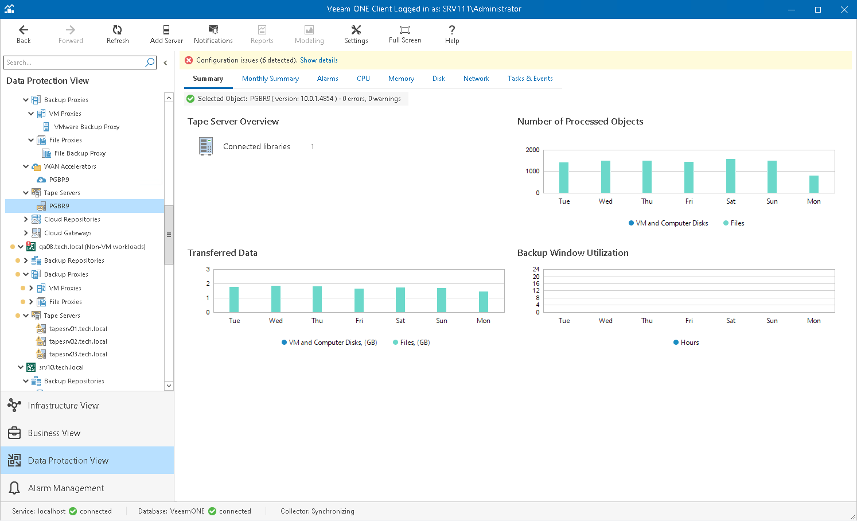Dismiss configuration issues error icon

pos(189,60)
